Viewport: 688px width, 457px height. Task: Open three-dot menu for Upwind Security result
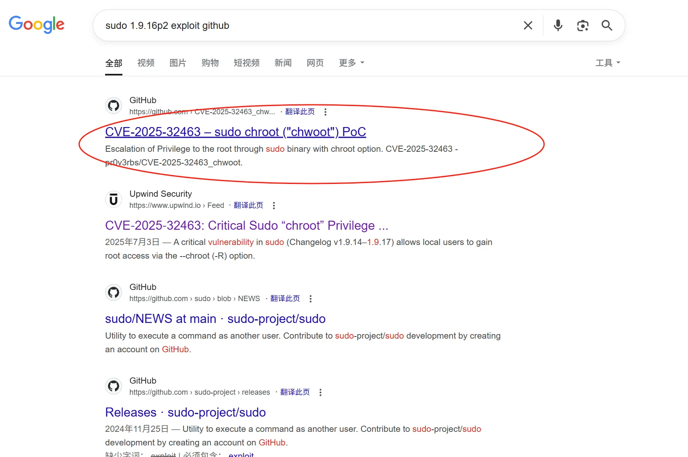point(274,205)
